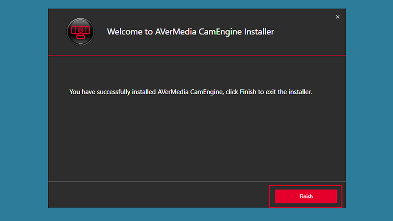
Task: Close the installer with the X icon
Action: tap(337, 17)
